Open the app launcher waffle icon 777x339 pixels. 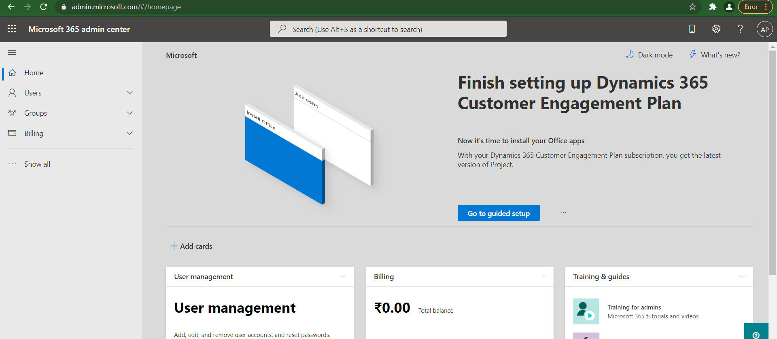12,29
